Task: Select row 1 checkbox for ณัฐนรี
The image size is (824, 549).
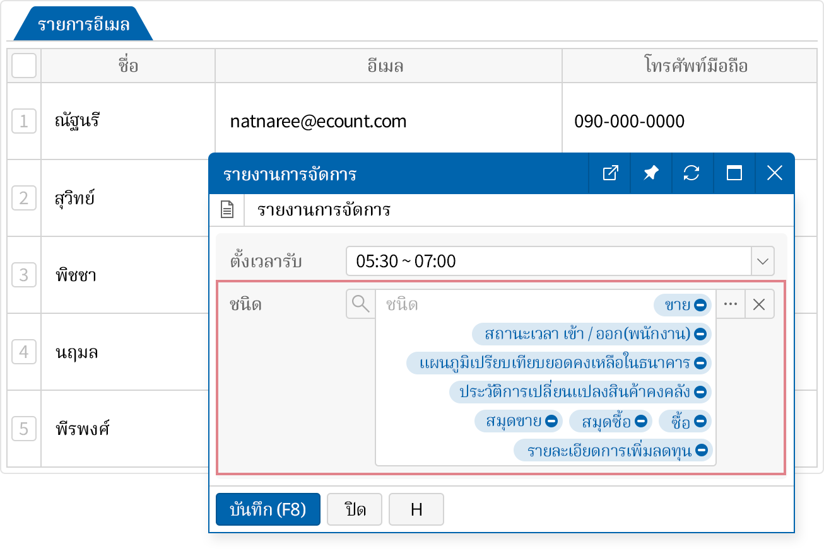Action: (x=24, y=120)
